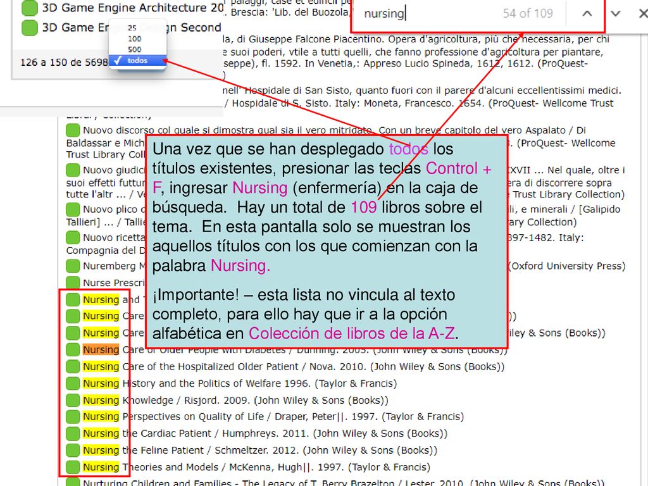
Task: Click '126 a 150 de 5698' pagination text
Action: [64, 63]
